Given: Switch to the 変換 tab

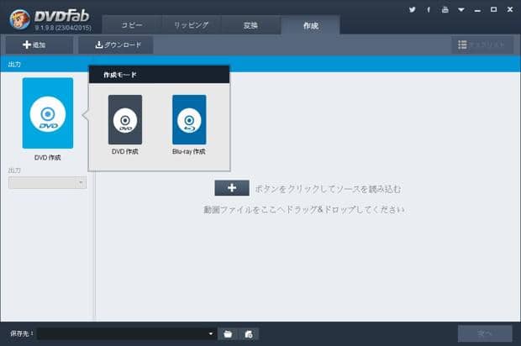Looking at the screenshot, I should pos(250,25).
